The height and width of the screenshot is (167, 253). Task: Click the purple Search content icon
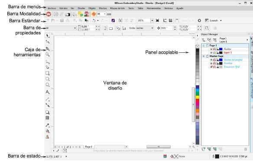113,21
